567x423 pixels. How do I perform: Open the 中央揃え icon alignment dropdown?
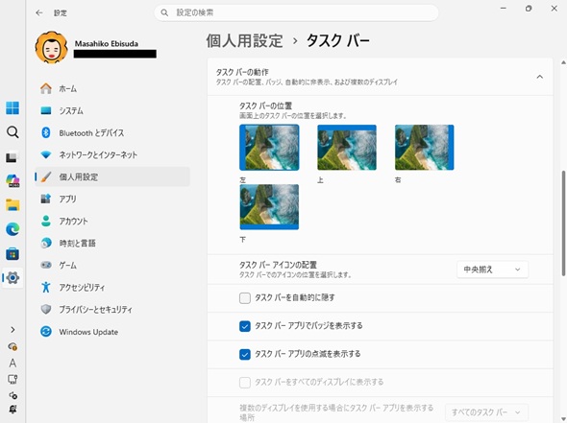coord(492,270)
